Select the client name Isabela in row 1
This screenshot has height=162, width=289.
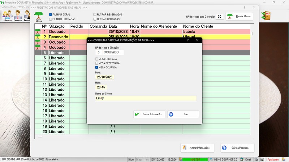189,32
